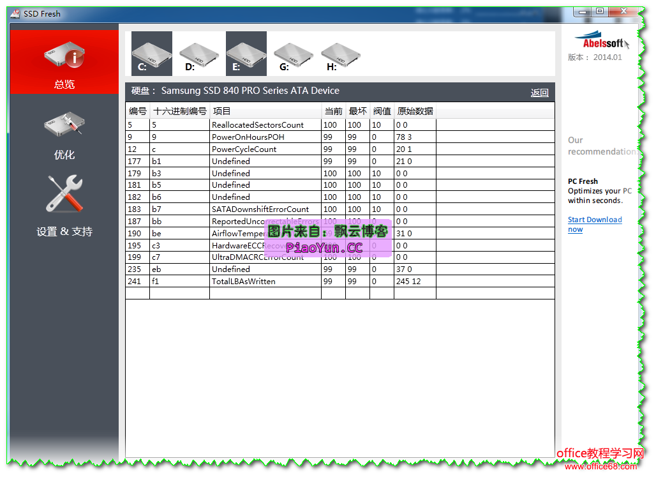The image size is (656, 477).
Task: Sort by the 阀值 column header
Action: pyautogui.click(x=382, y=111)
